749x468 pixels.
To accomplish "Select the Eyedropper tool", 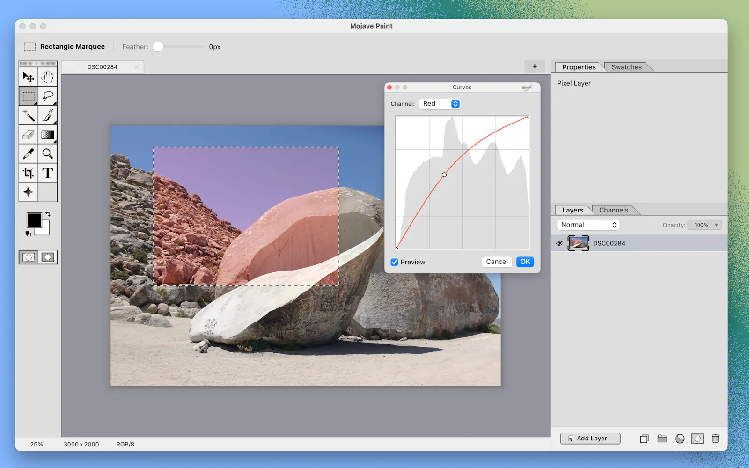I will (29, 154).
